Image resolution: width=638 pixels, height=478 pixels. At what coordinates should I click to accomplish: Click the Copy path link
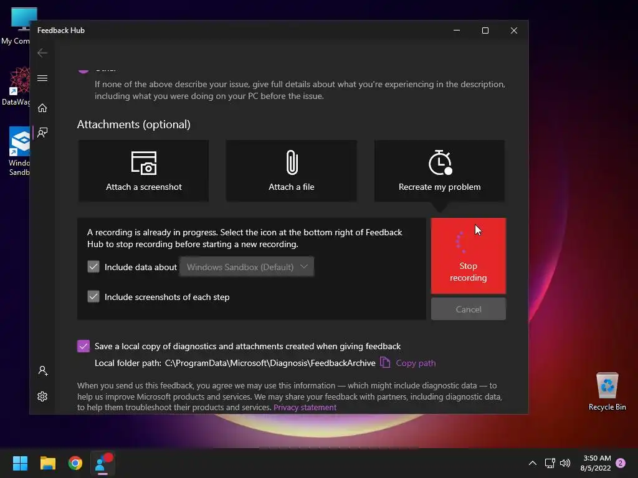(416, 363)
